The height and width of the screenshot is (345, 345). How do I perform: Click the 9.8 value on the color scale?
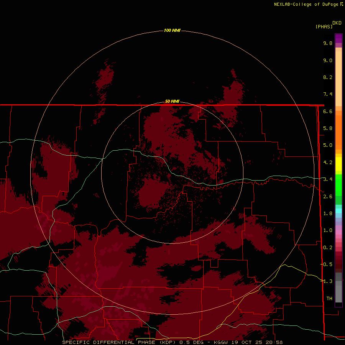328,43
